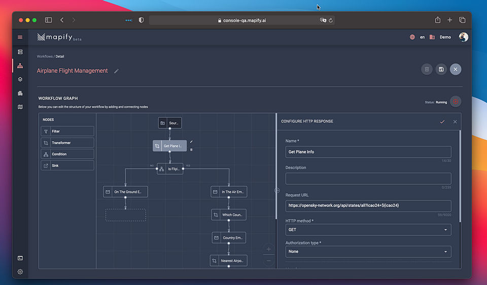Open the settings gear in the left sidebar
The width and height of the screenshot is (487, 285).
[20, 271]
